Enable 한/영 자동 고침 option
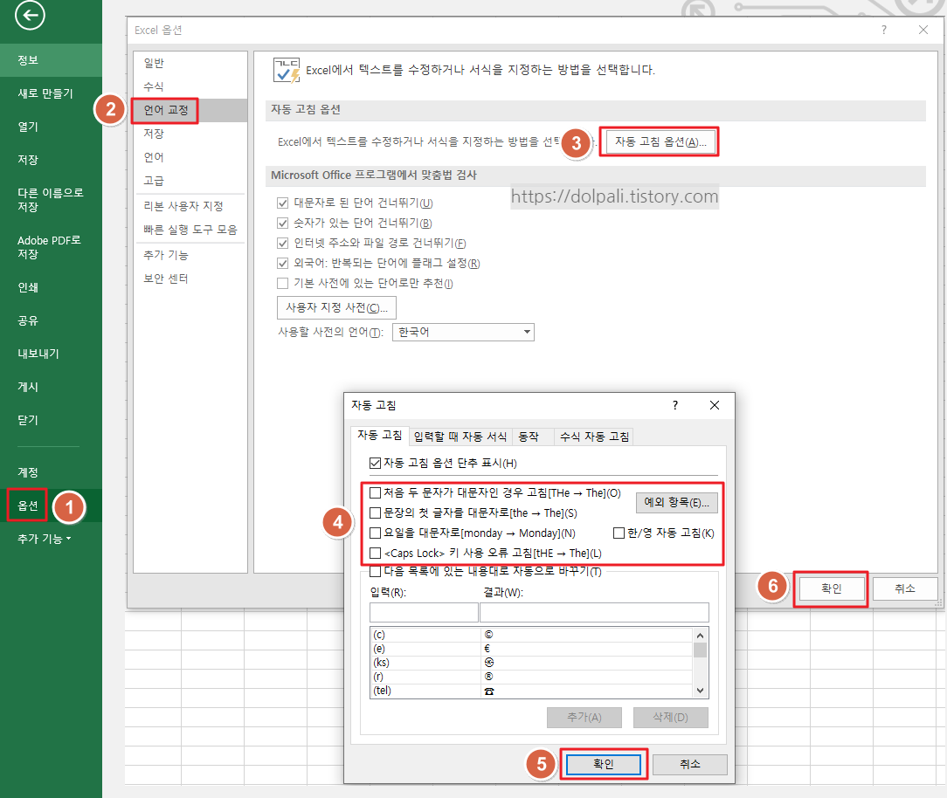The width and height of the screenshot is (947, 798). [x=618, y=533]
